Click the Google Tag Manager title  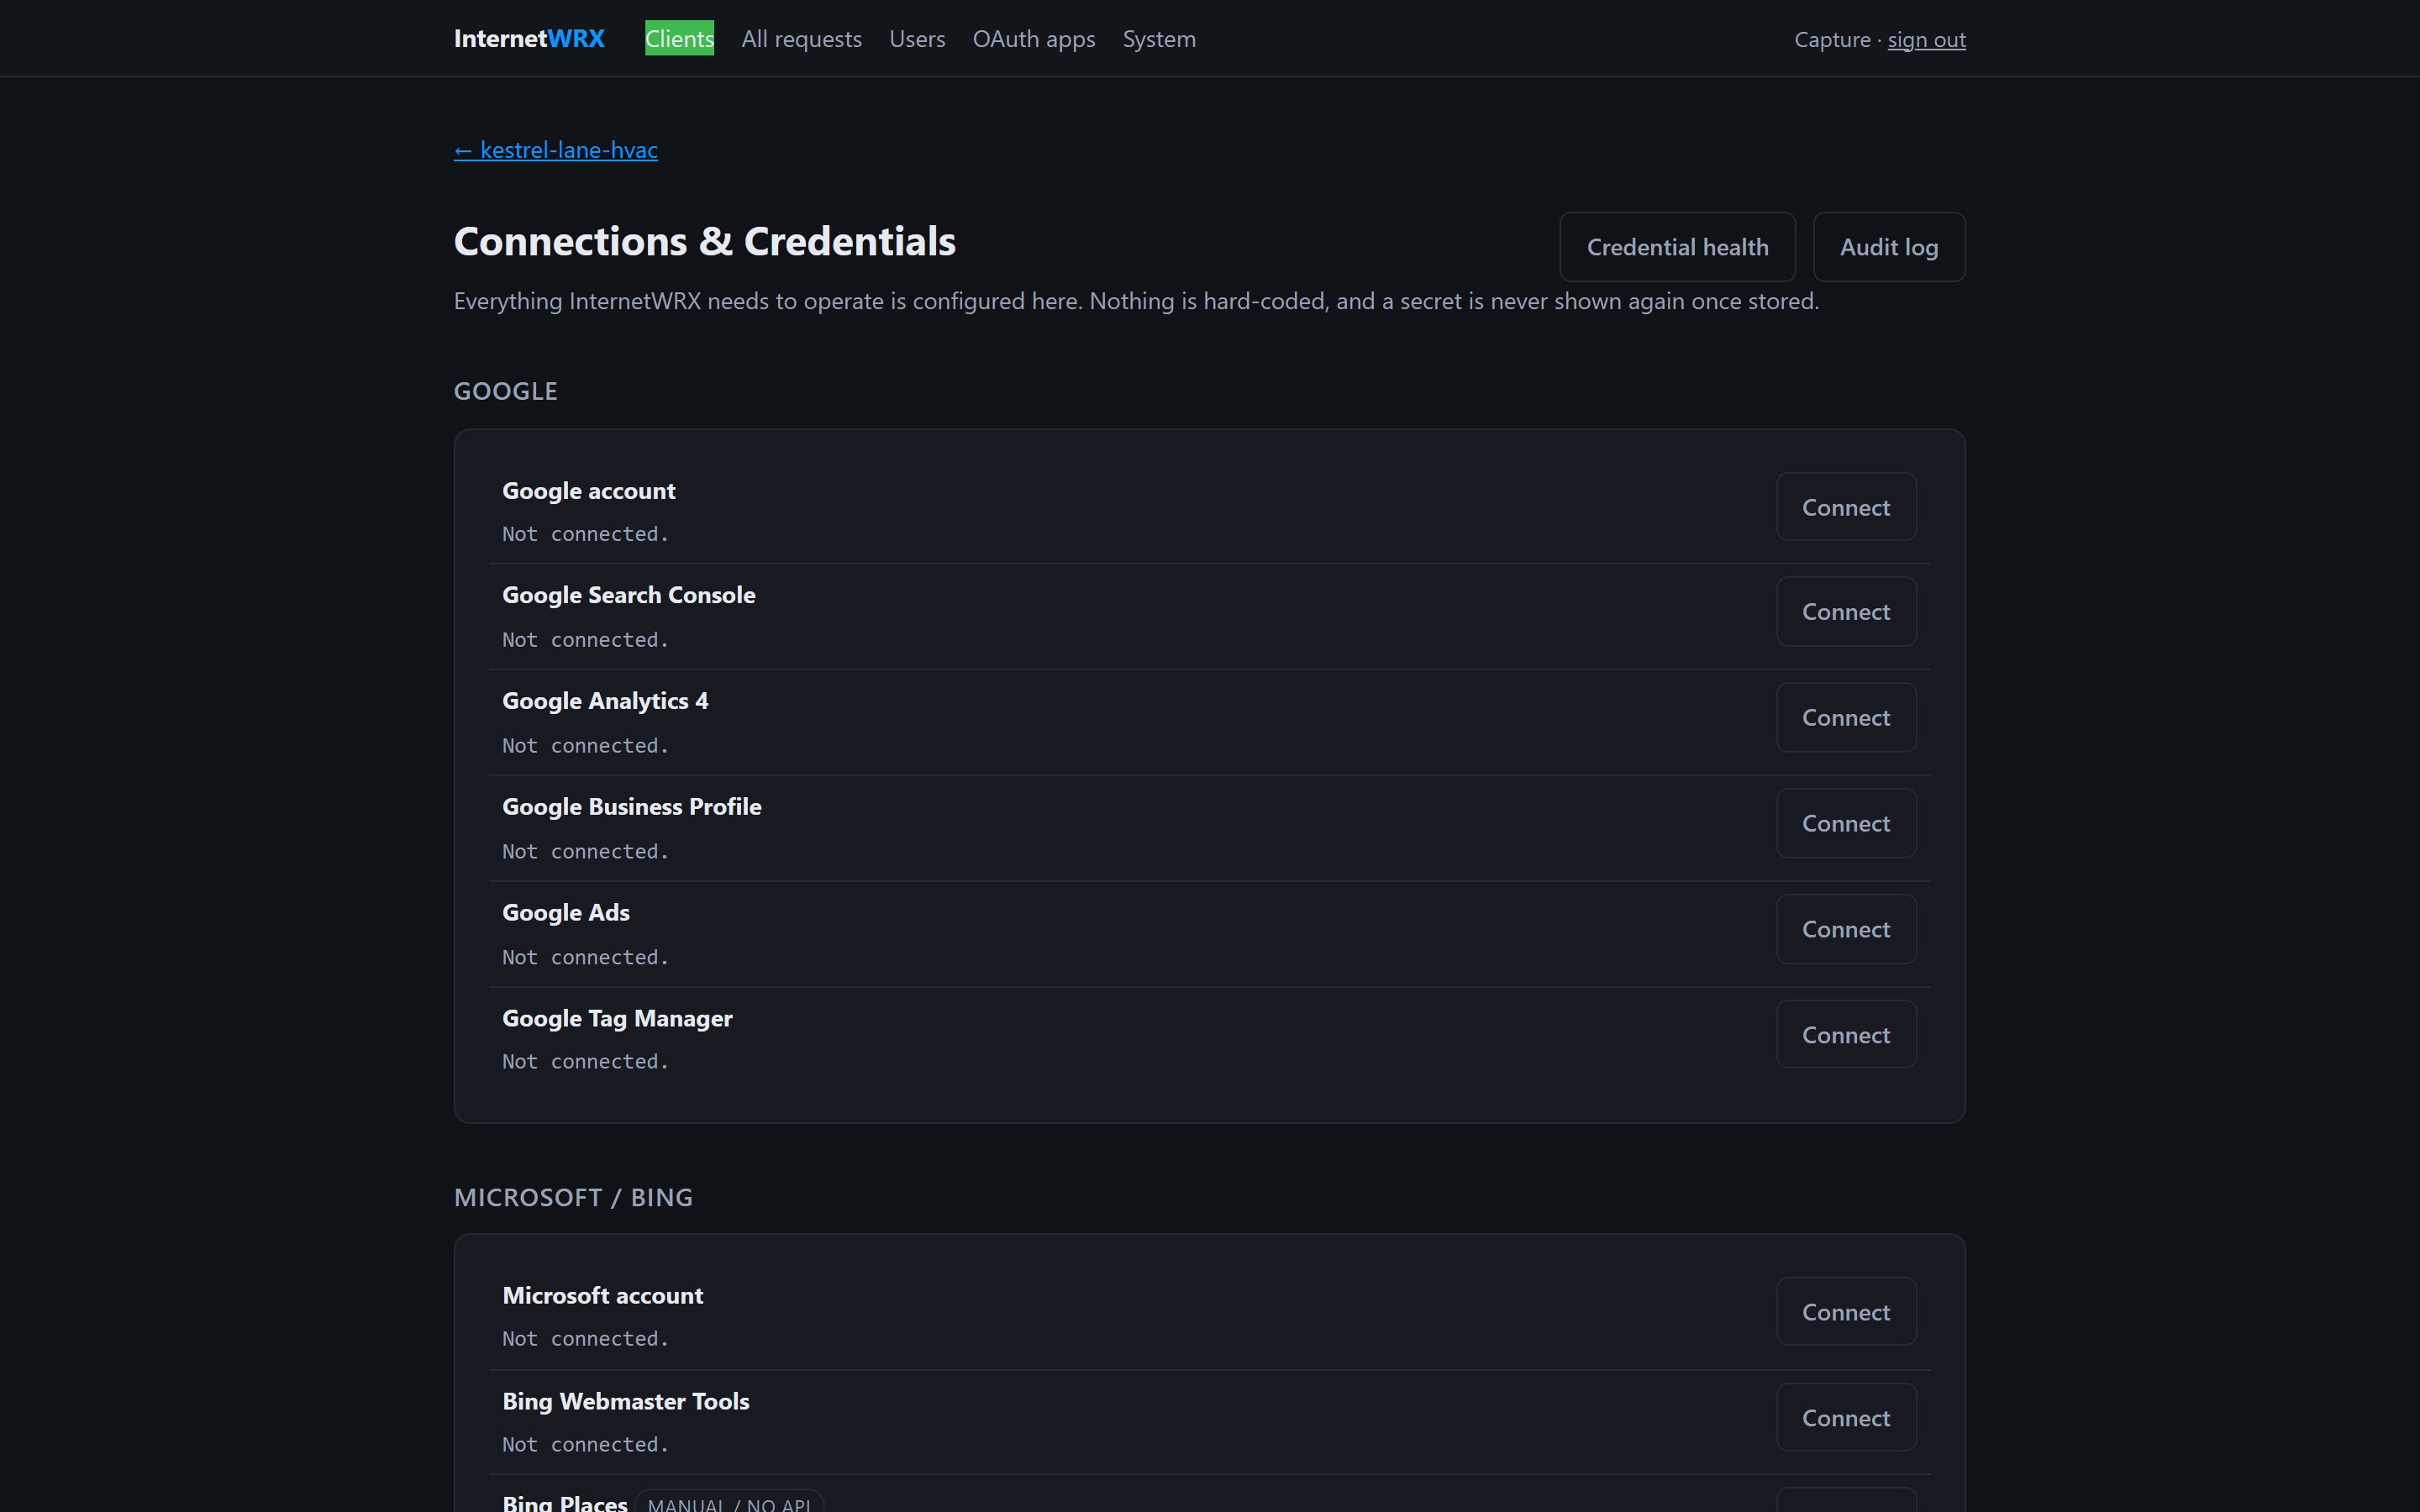click(x=617, y=1018)
